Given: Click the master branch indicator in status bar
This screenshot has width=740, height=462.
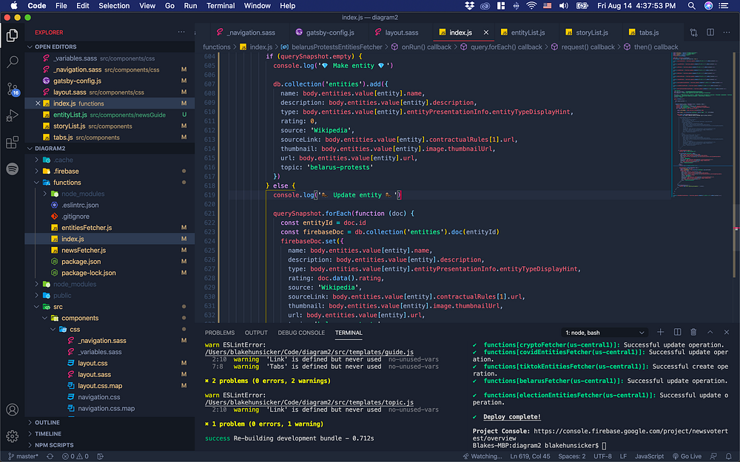Looking at the screenshot, I should pos(24,456).
